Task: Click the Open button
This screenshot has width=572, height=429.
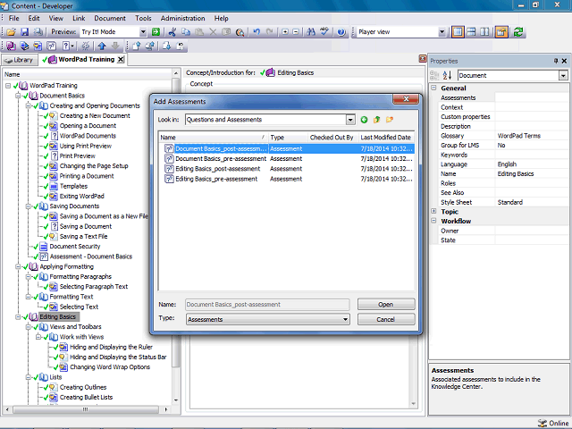Action: click(386, 304)
